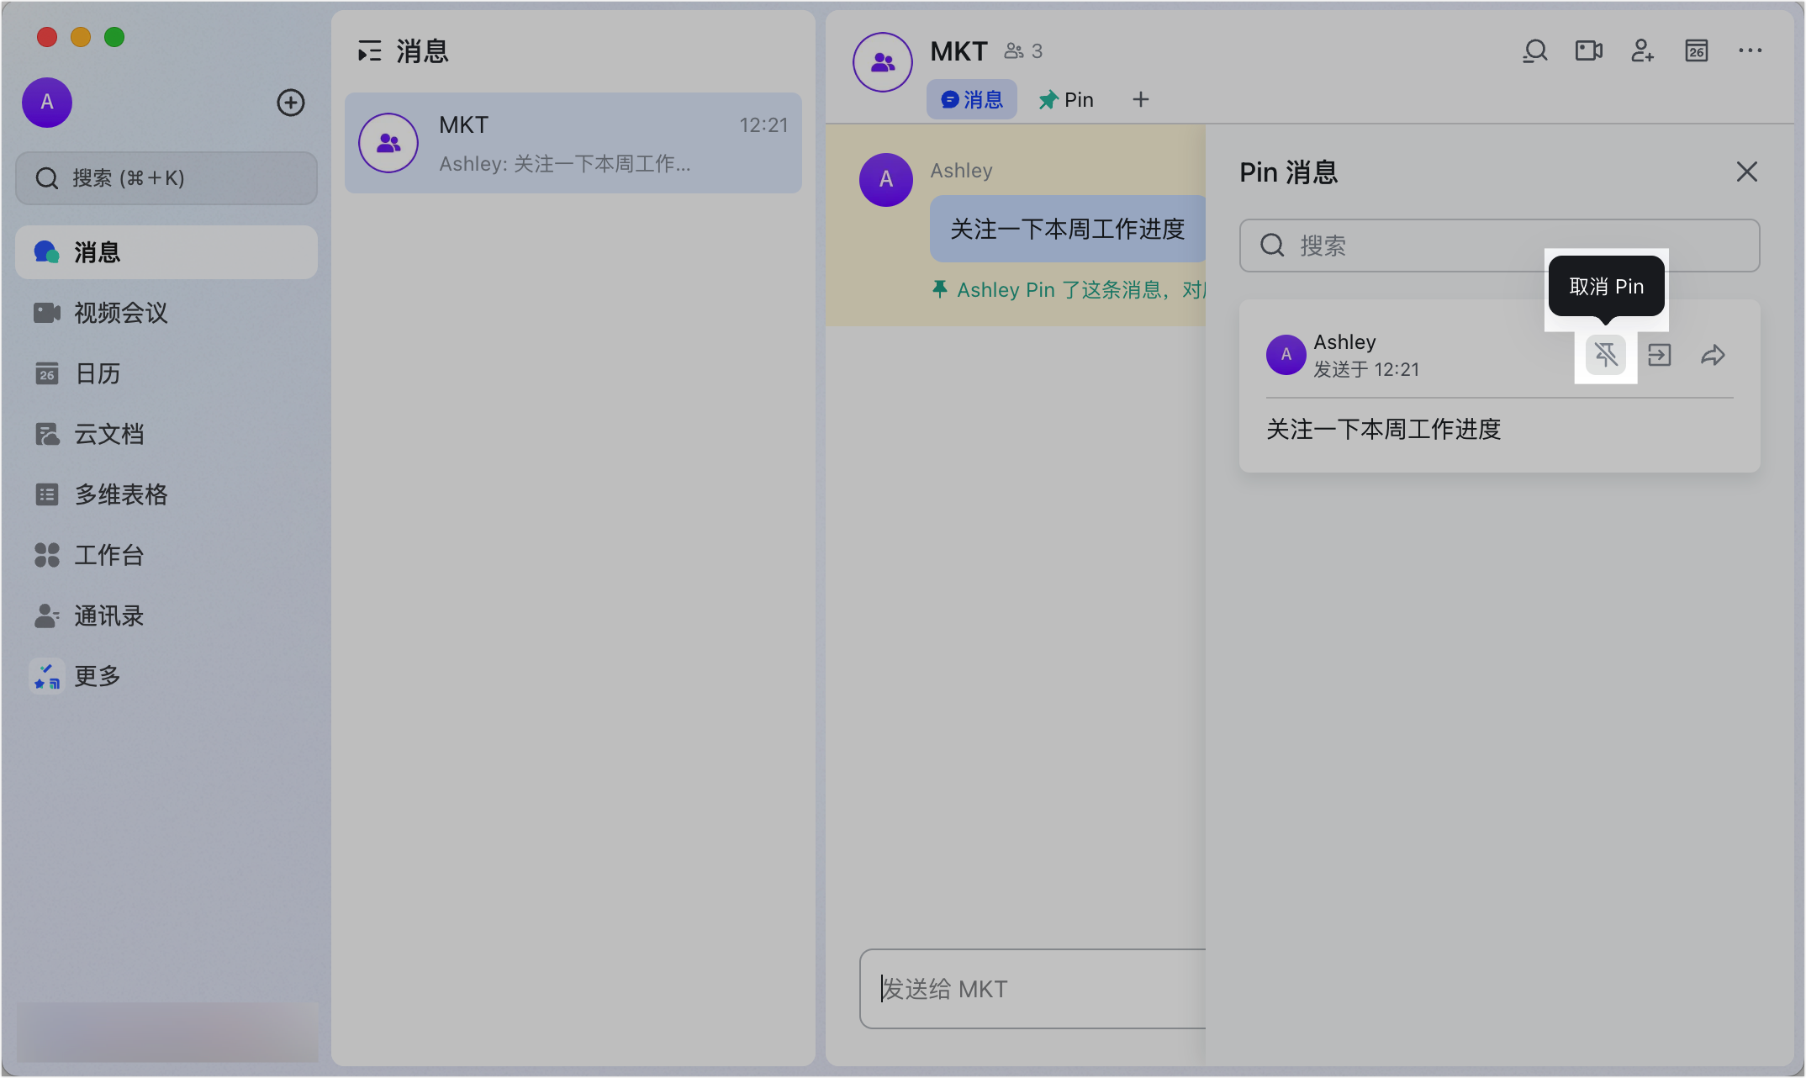The image size is (1806, 1078).
Task: Collapse the 消息 list with the fold icon
Action: click(369, 52)
